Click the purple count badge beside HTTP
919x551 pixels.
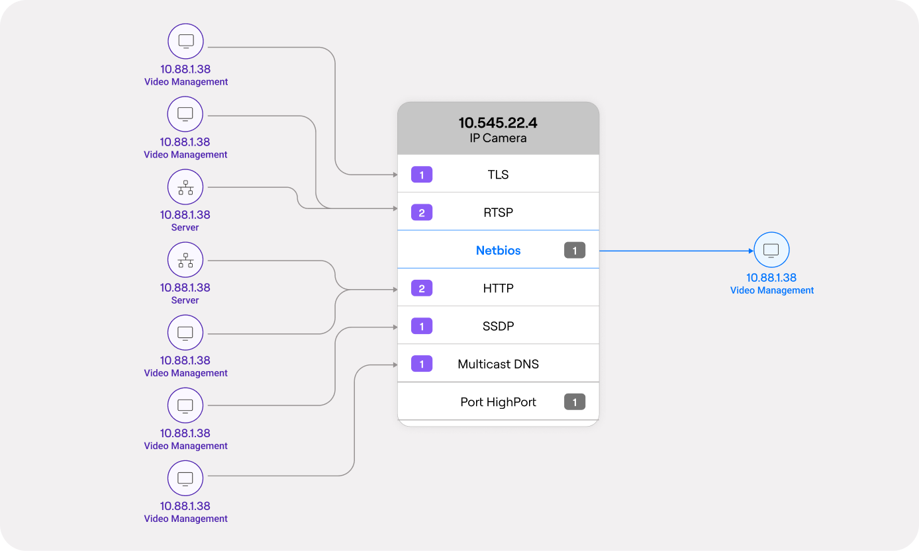422,288
